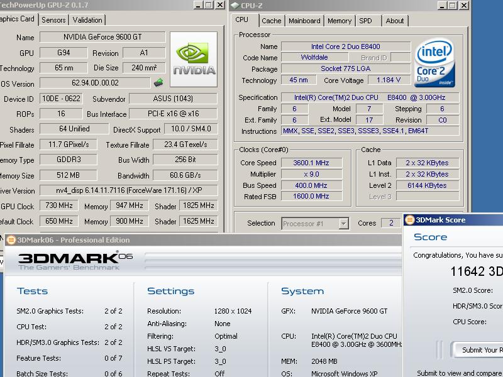
Task: Click the GPU field showing G94
Action: coord(64,53)
